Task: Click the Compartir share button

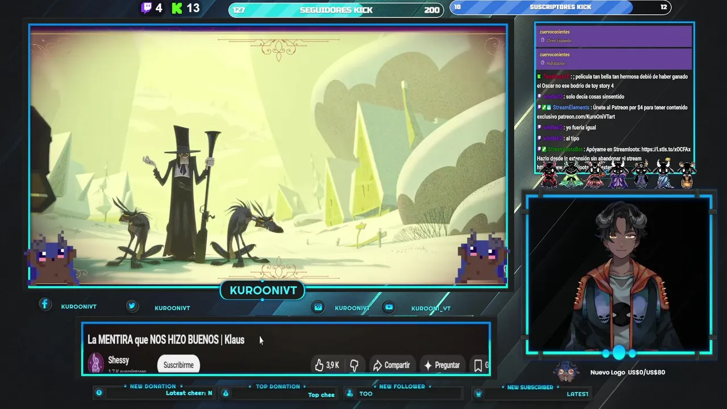Action: pyautogui.click(x=391, y=365)
